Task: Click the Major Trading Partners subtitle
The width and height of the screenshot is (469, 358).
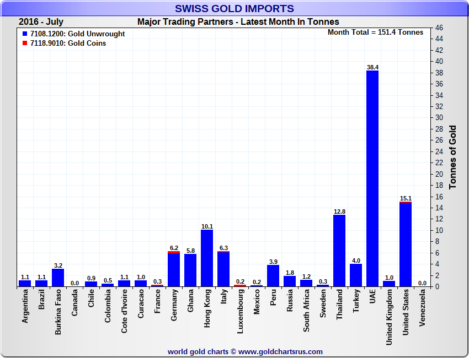Action: click(x=238, y=22)
